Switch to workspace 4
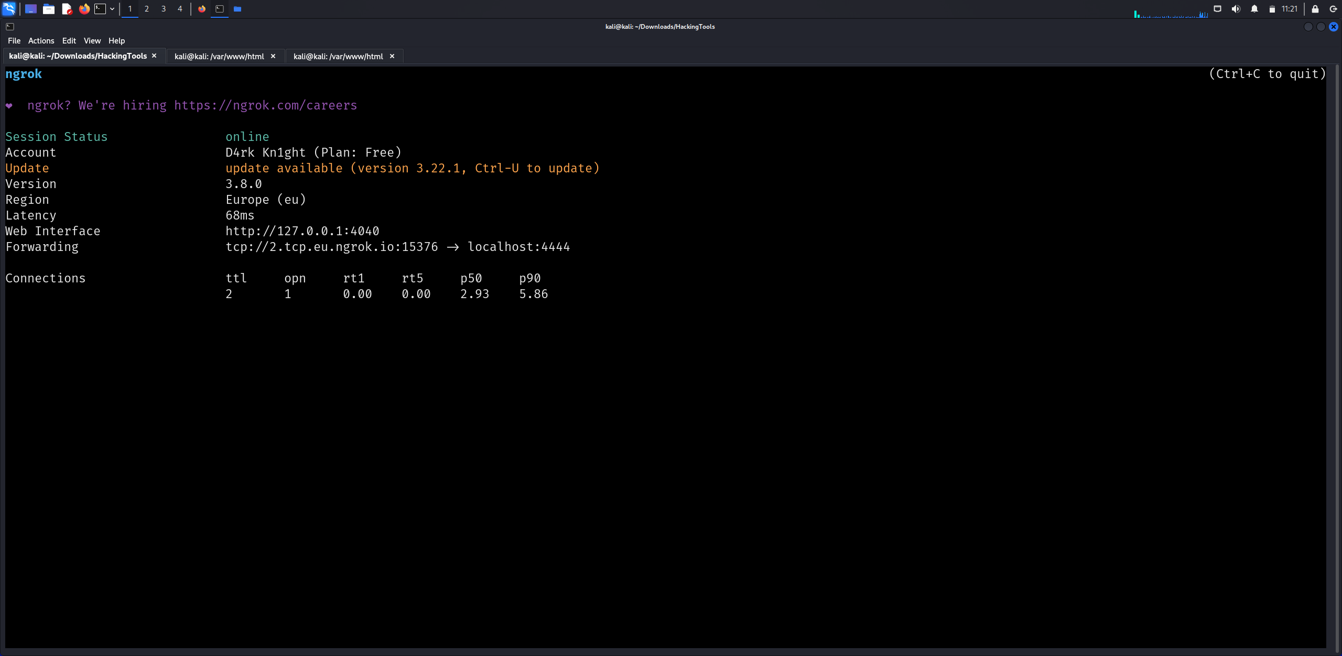The image size is (1342, 656). (180, 9)
